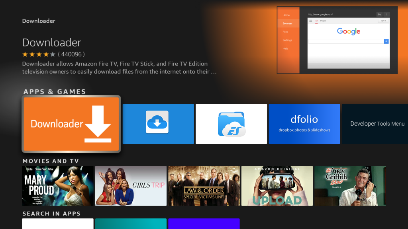Screen dimensions: 408x229
Task: Click the Downloader app preview screenshot
Action: (x=337, y=40)
